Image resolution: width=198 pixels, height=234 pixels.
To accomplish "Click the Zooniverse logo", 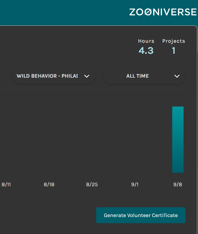I will point(163,12).
